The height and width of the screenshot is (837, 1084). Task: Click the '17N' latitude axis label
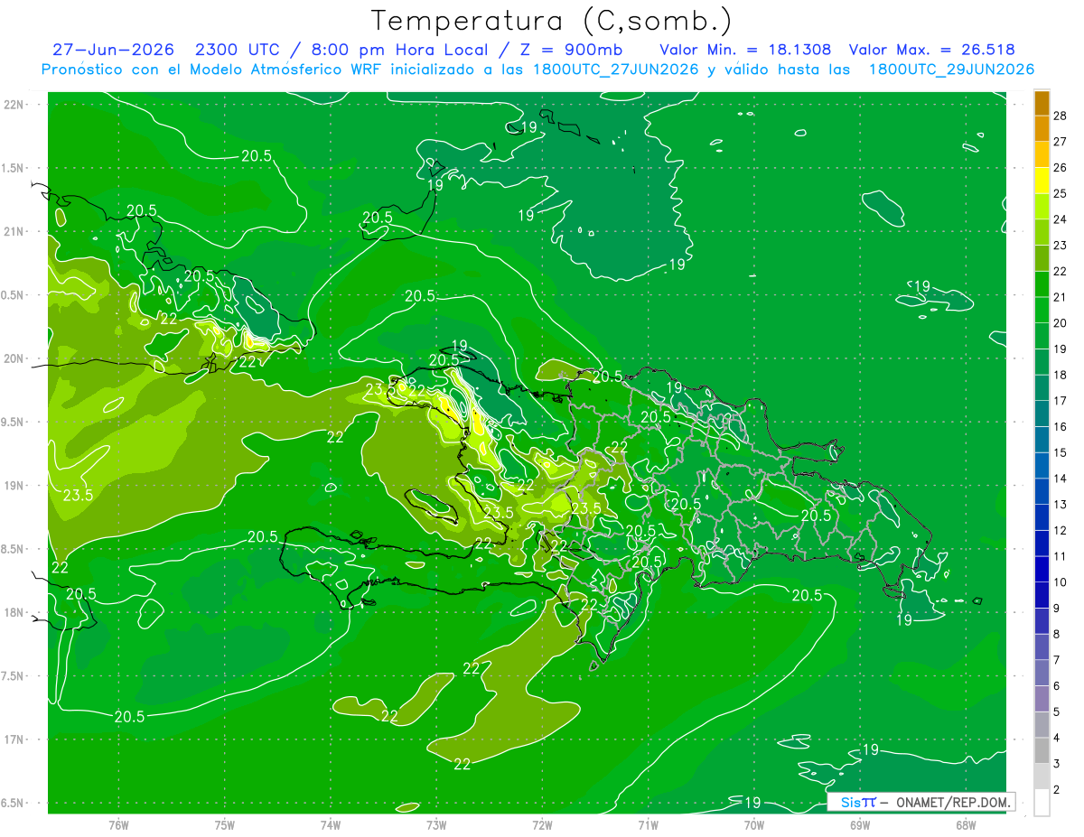pos(15,739)
